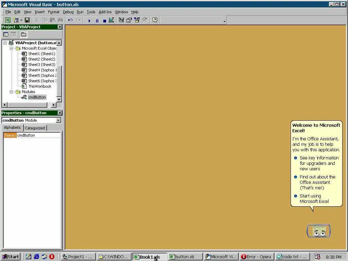Open the Add-Ins menu
The image size is (348, 261).
tap(105, 12)
